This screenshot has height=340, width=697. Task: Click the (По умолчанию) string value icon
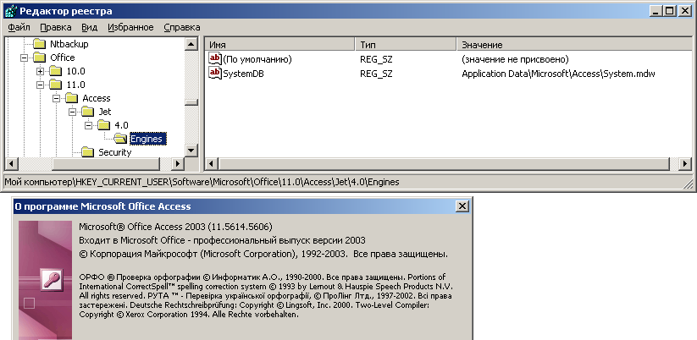coord(215,58)
